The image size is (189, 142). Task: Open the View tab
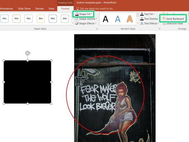pyautogui.click(x=51, y=9)
